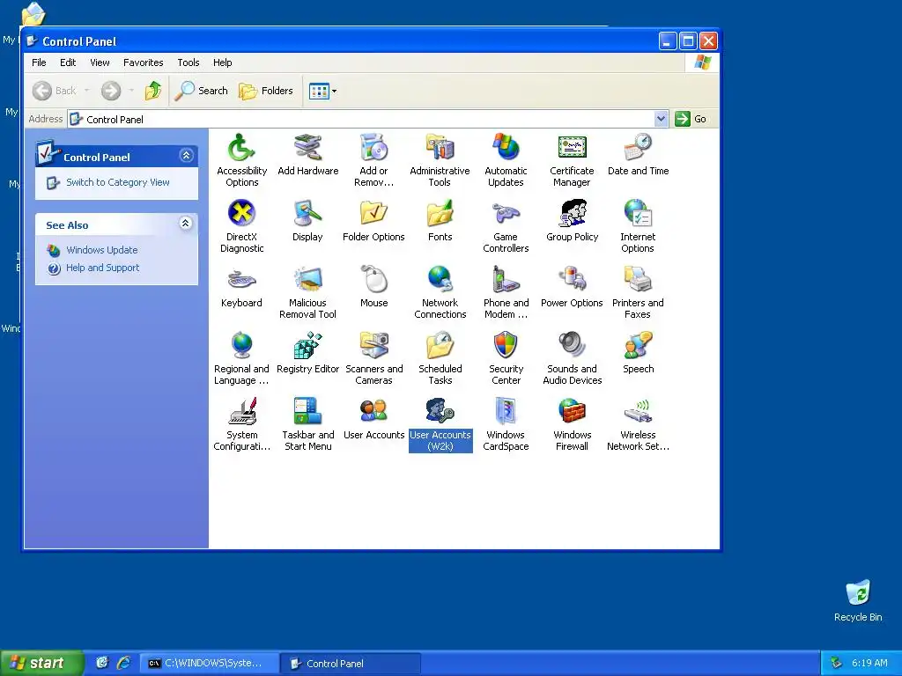Select Network Connections icon
The width and height of the screenshot is (902, 676).
click(x=440, y=280)
